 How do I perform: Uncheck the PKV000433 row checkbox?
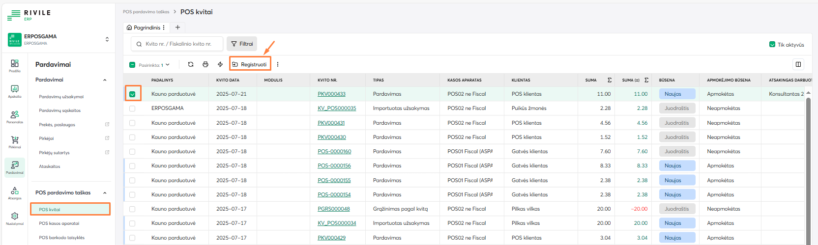(x=132, y=94)
